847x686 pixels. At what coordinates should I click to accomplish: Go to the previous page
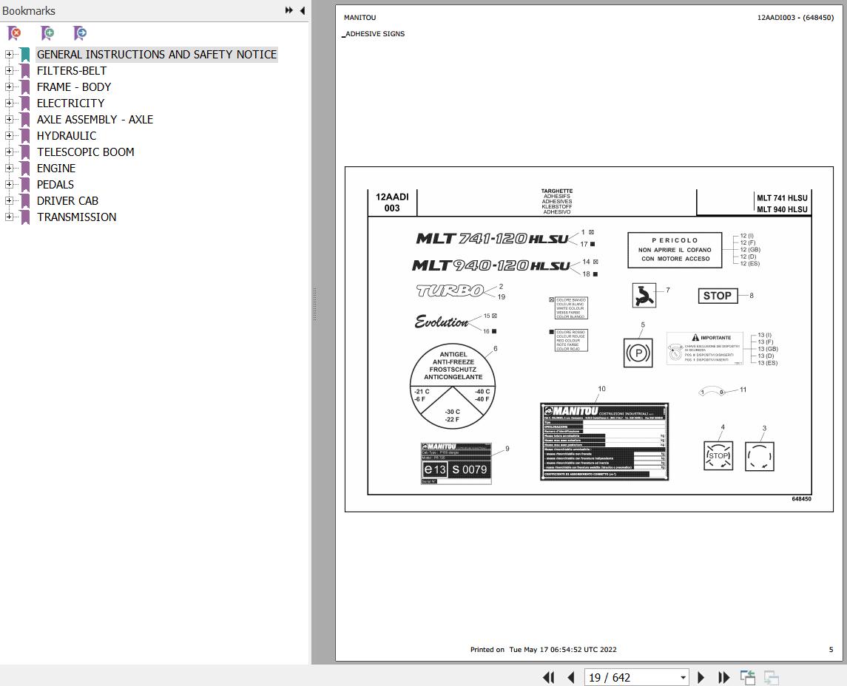[x=571, y=677]
